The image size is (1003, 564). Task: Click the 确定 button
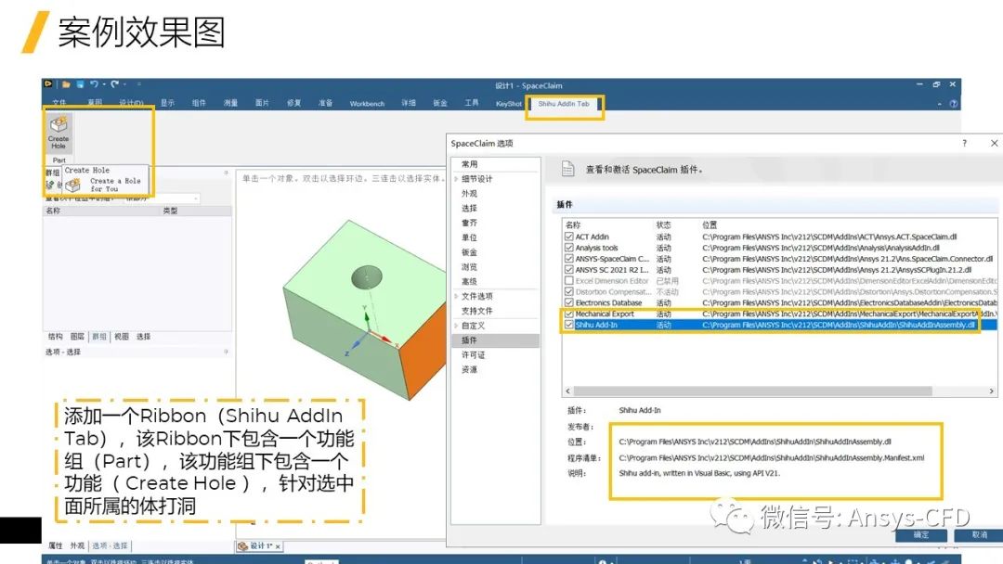tap(921, 534)
